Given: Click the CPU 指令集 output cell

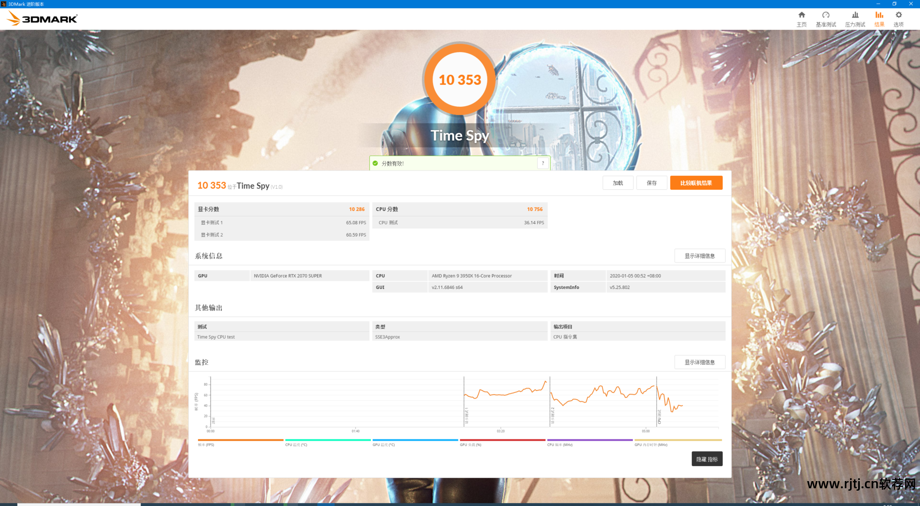Looking at the screenshot, I should click(638, 337).
